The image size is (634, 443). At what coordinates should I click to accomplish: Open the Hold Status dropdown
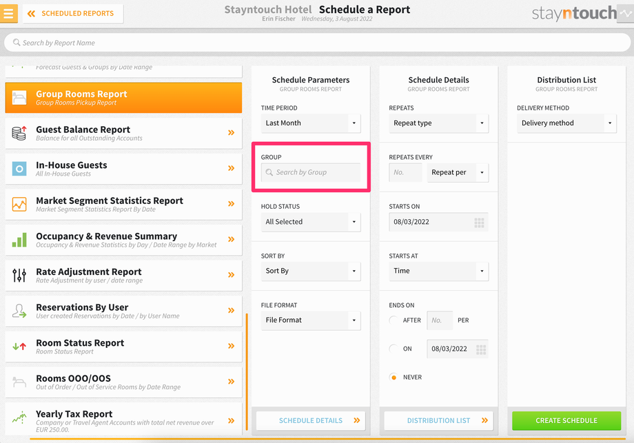point(311,222)
